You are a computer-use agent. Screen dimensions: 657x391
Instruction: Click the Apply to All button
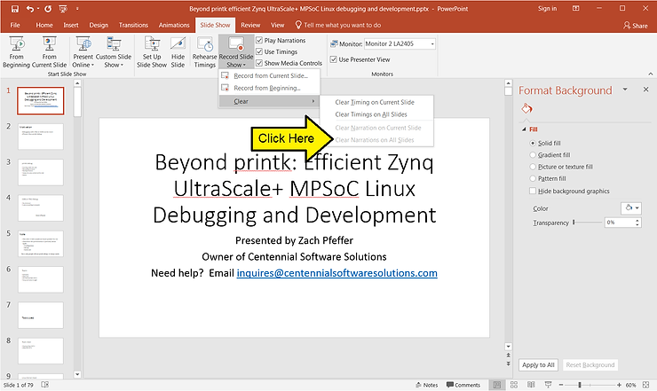(x=538, y=365)
